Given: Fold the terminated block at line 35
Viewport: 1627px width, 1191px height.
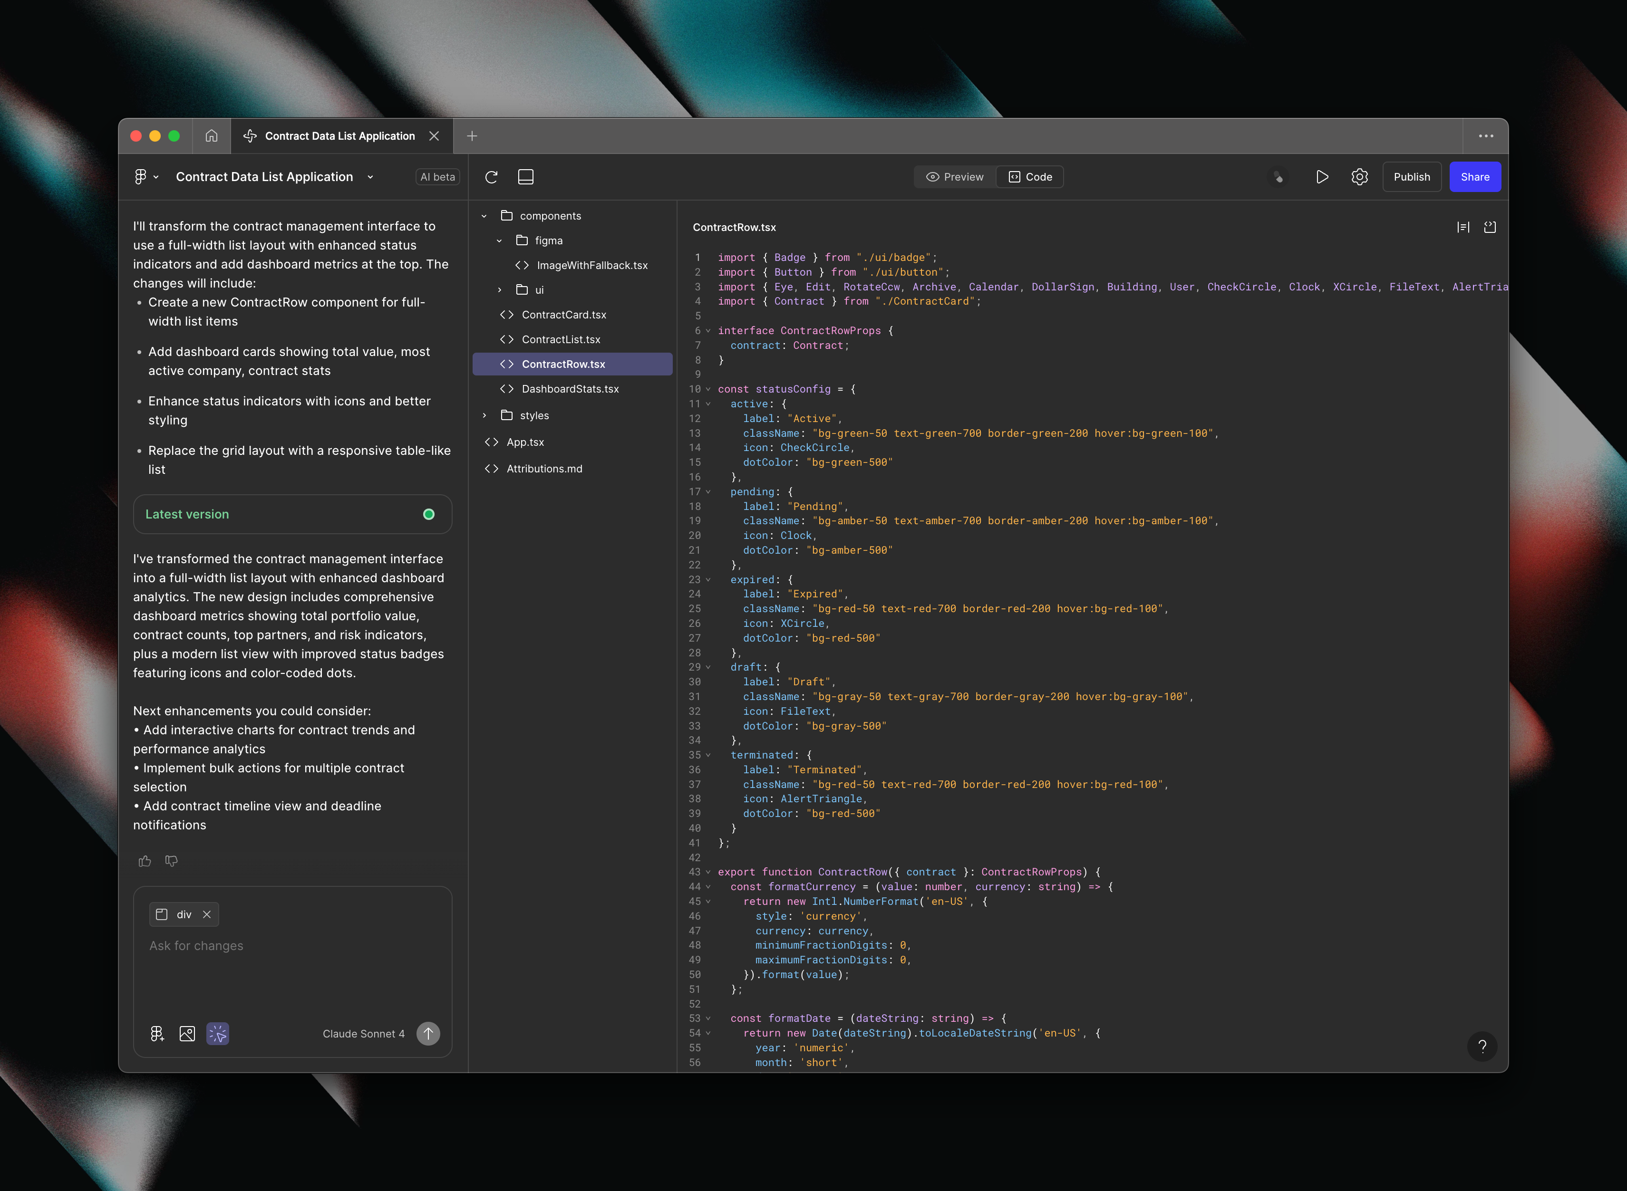Looking at the screenshot, I should (x=708, y=755).
